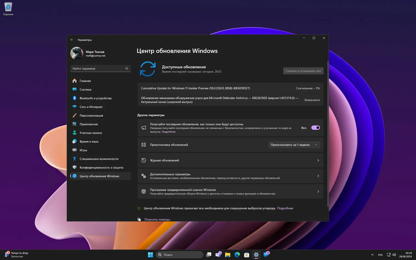The width and height of the screenshot is (416, 260).
Task: Click the Settings gear on the taskbar
Action: pos(256,255)
